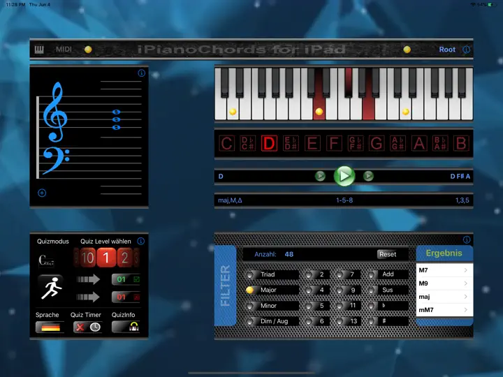Open info icon in notation panel
This screenshot has height=377, width=503.
point(141,73)
